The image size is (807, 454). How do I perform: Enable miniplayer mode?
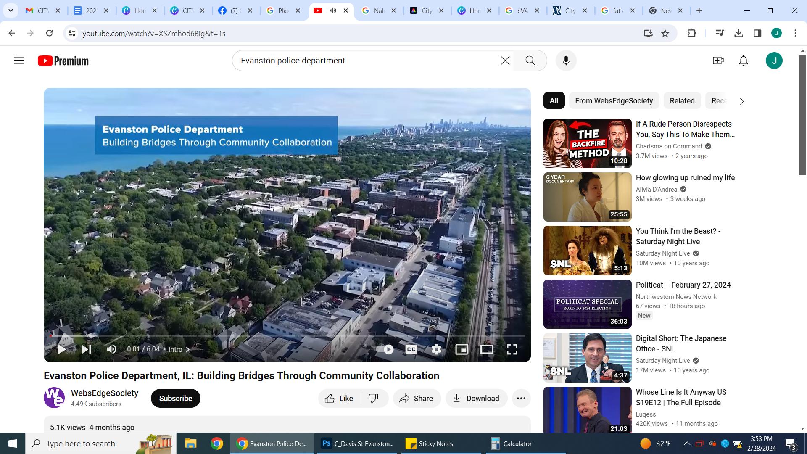(x=462, y=349)
